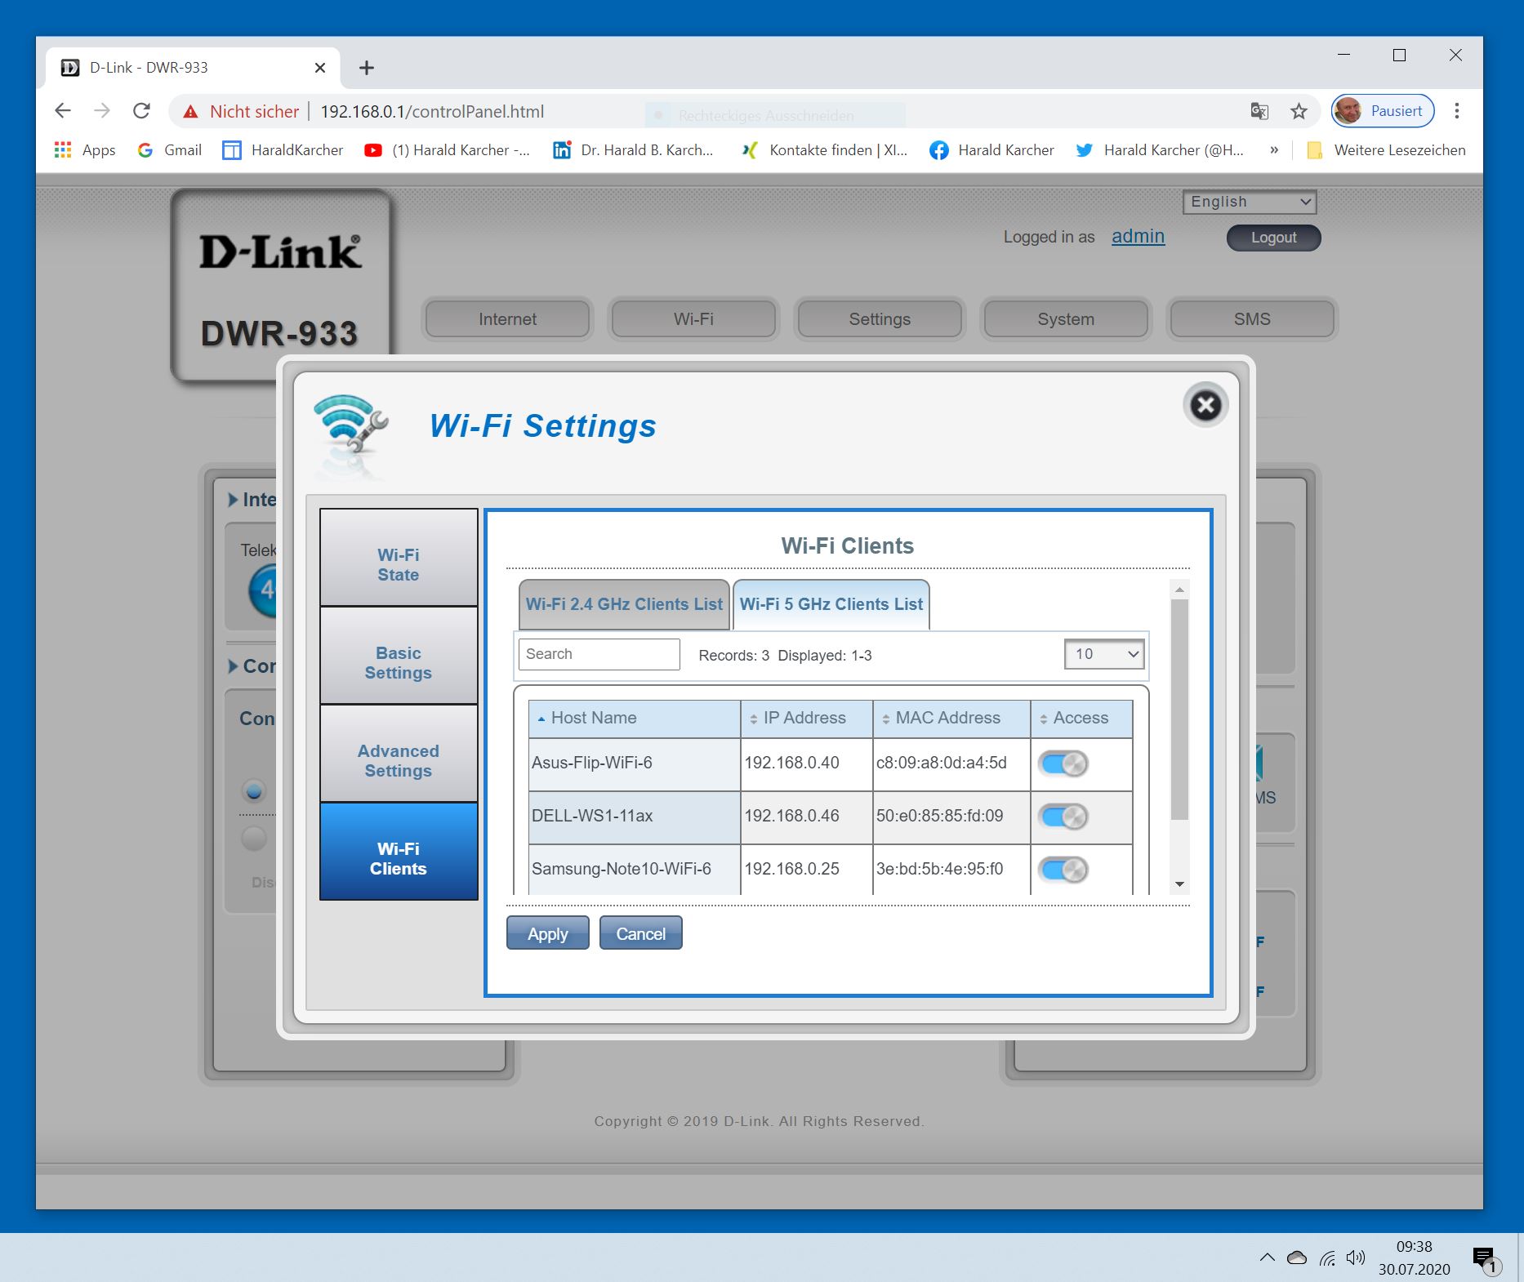Click the OneDrive cloud tray icon
This screenshot has height=1282, width=1524.
point(1297,1258)
